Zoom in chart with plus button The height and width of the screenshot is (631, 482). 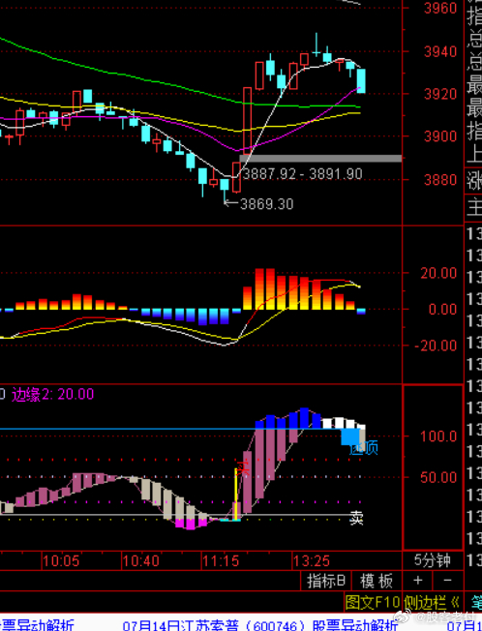pos(417,581)
